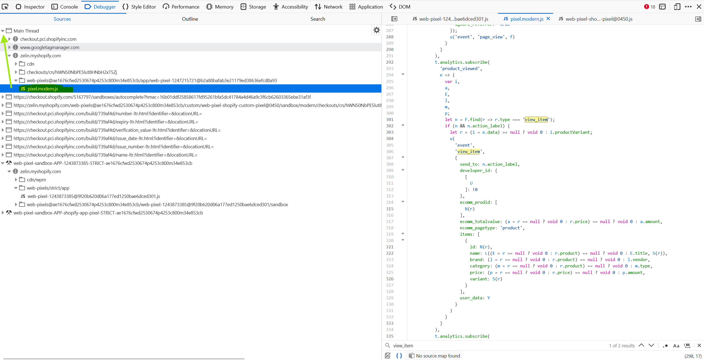The height and width of the screenshot is (360, 704).
Task: Click the ignore source icon
Action: tap(388, 356)
